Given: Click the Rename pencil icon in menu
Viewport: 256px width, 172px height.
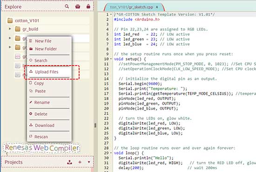Looking at the screenshot, I should [x=31, y=102].
